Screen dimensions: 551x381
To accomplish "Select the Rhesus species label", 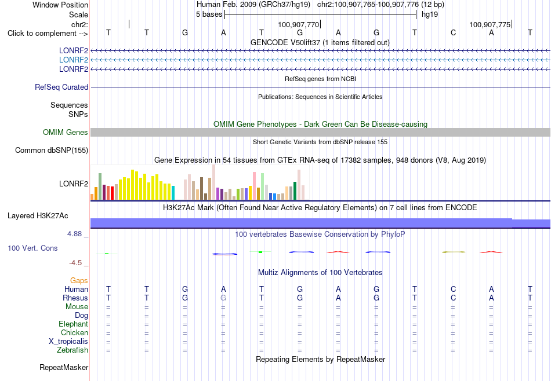I will click(x=75, y=298).
